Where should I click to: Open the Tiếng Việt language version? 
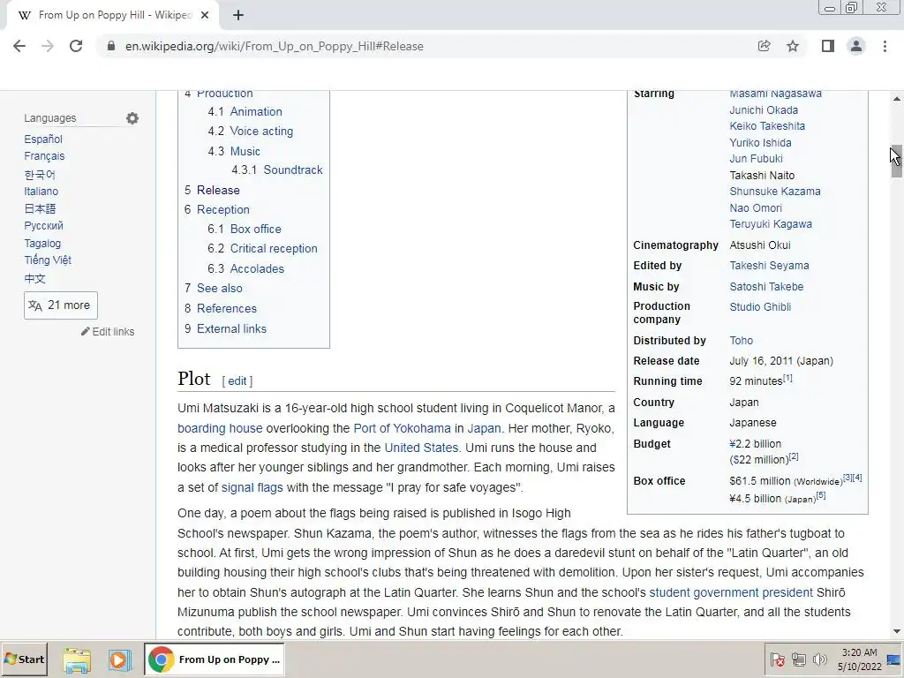point(48,260)
